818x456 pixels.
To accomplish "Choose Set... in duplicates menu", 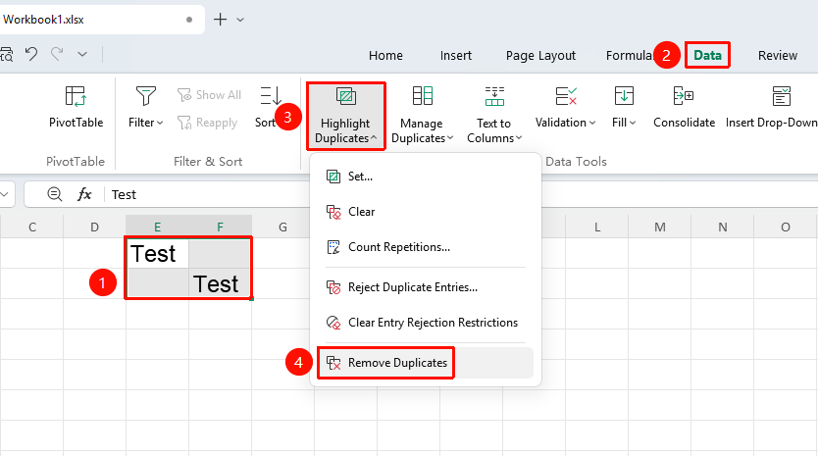I will (425, 177).
